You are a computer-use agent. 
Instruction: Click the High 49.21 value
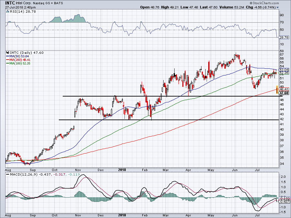170,7
